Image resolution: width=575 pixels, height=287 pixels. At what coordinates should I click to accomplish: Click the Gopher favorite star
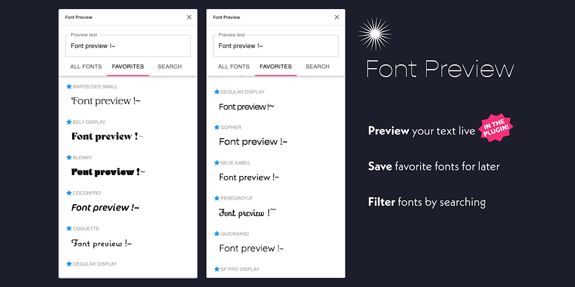tap(216, 127)
